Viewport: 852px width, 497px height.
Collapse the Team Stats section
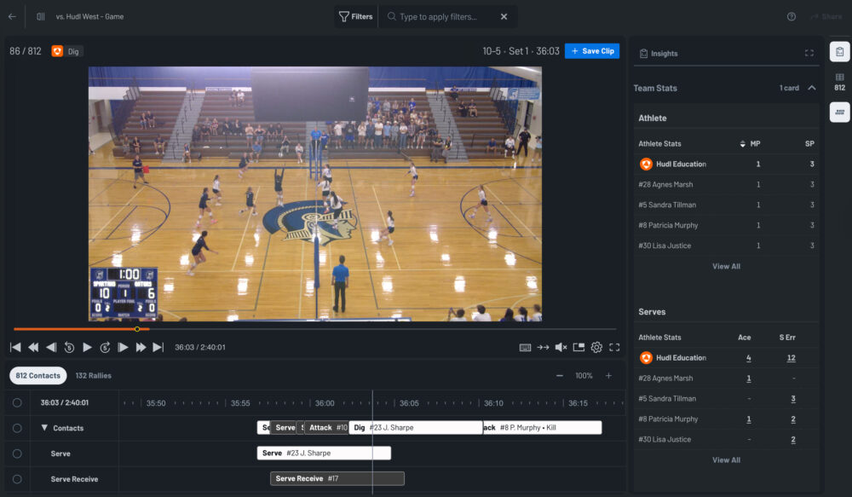811,88
